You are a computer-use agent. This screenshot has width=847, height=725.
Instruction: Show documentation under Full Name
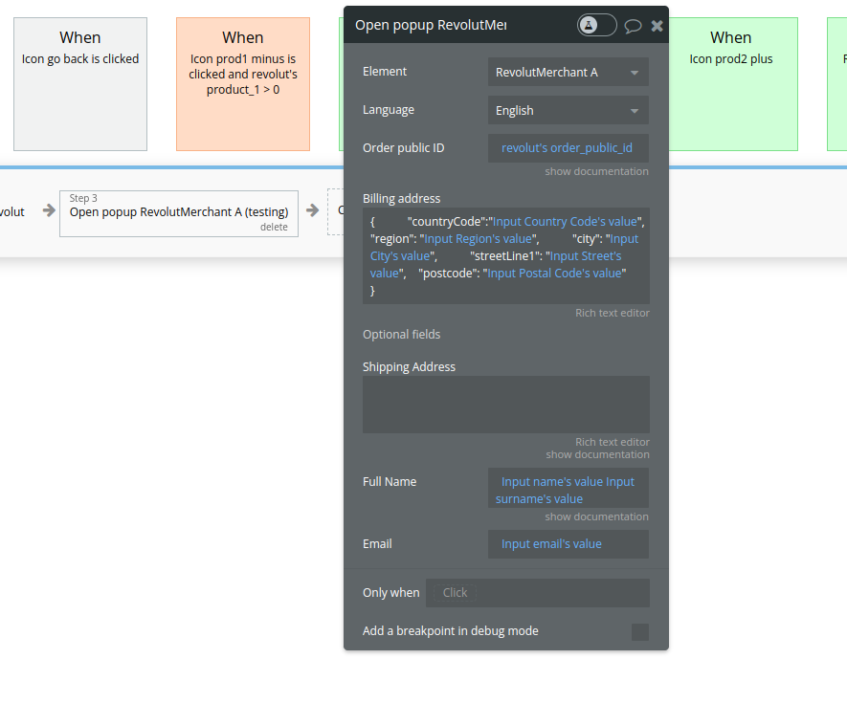(596, 516)
